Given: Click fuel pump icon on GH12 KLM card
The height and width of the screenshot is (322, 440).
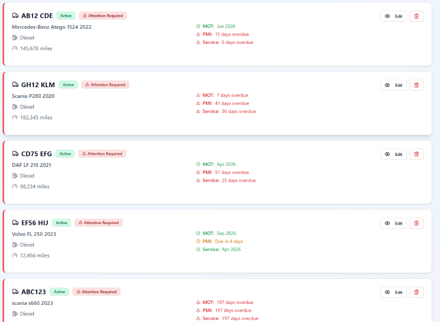Looking at the screenshot, I should point(15,106).
